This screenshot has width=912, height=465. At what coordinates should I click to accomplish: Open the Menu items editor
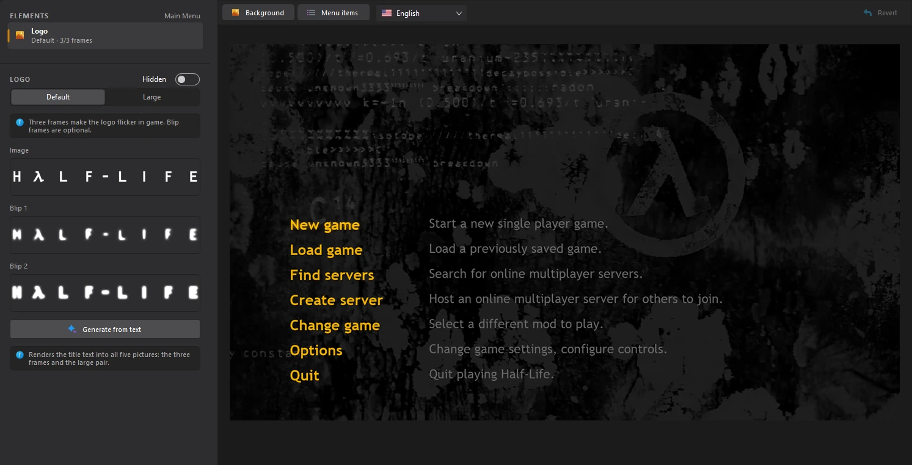(334, 13)
